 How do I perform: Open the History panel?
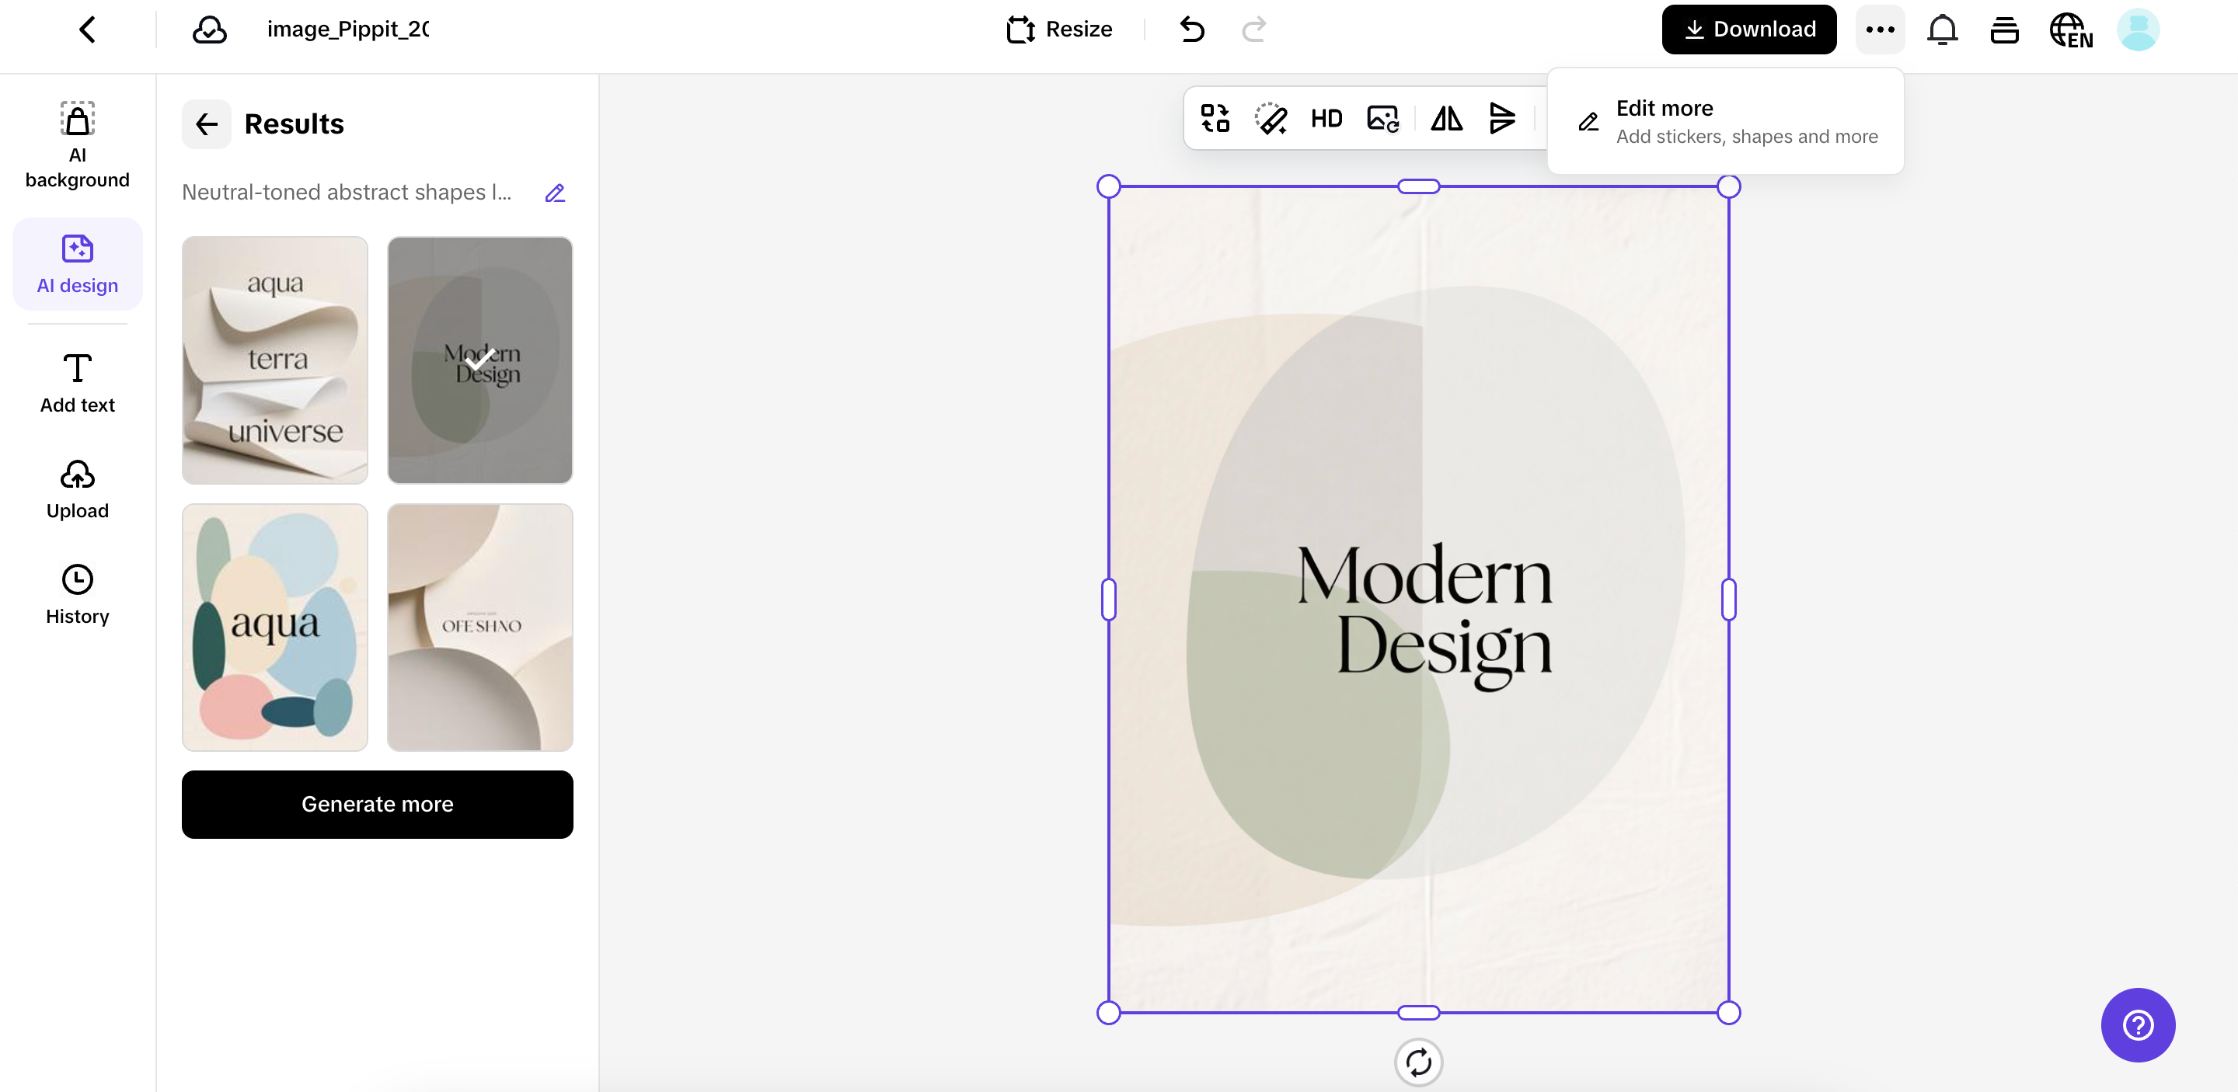pos(78,595)
